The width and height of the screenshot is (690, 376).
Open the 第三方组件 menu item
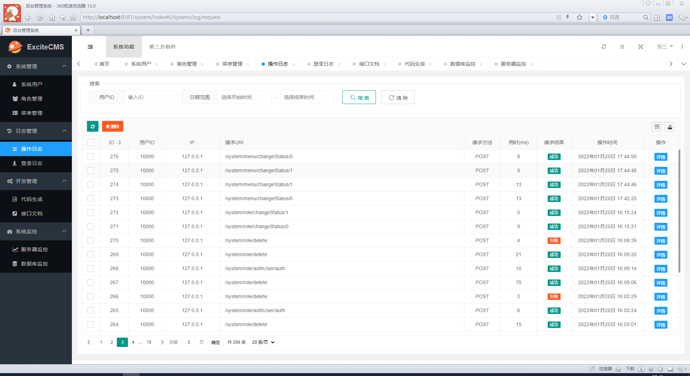point(162,47)
